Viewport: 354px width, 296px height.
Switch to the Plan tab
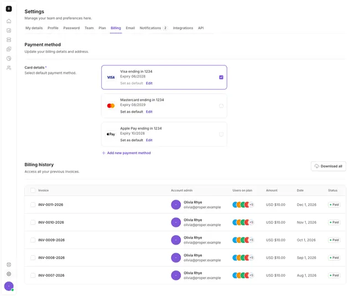(x=102, y=28)
